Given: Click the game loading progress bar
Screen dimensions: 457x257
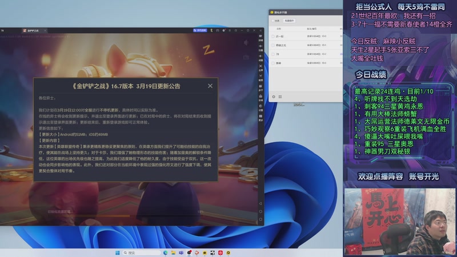Looking at the screenshot, I should (125, 216).
